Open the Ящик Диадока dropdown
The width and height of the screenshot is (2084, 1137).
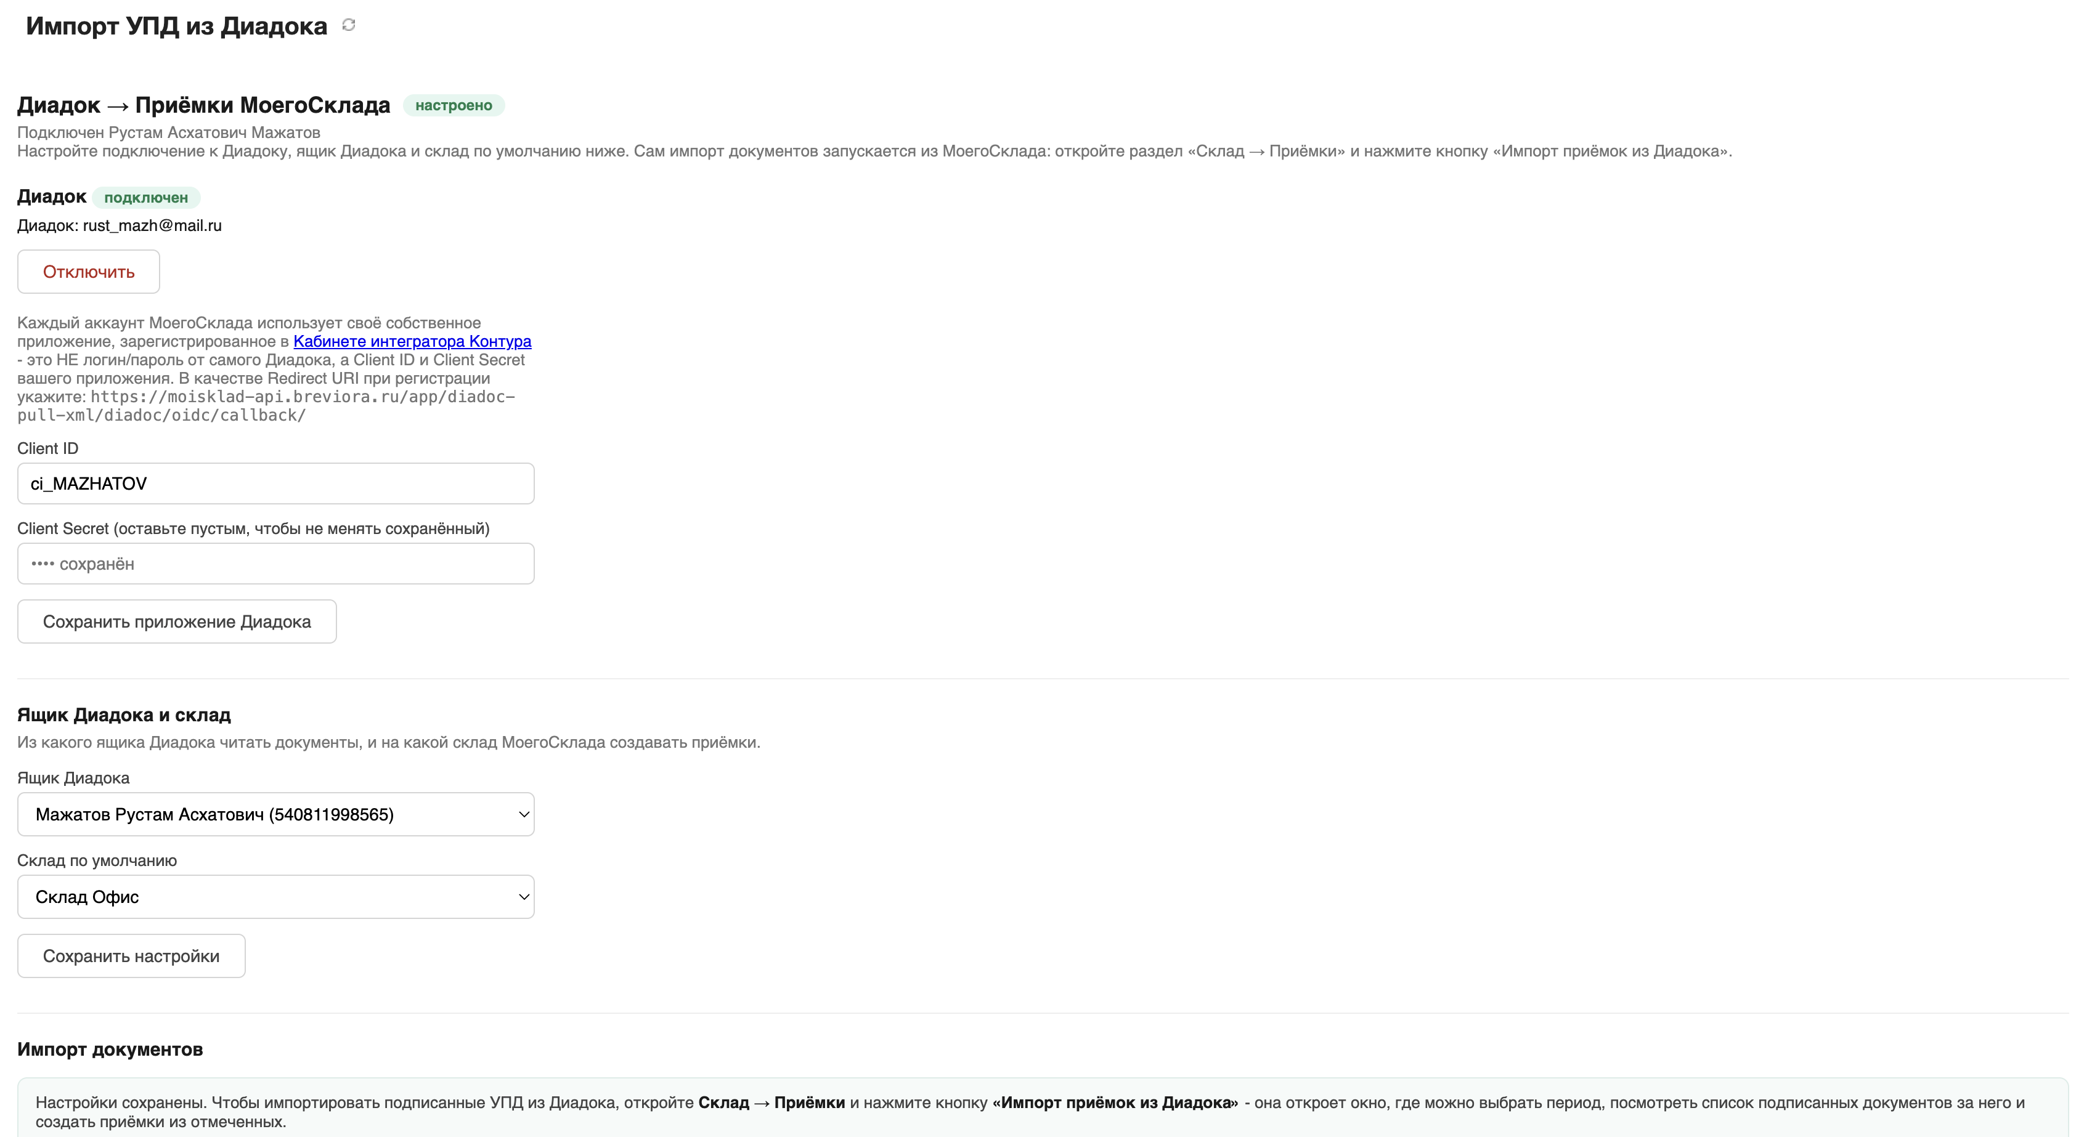(276, 814)
